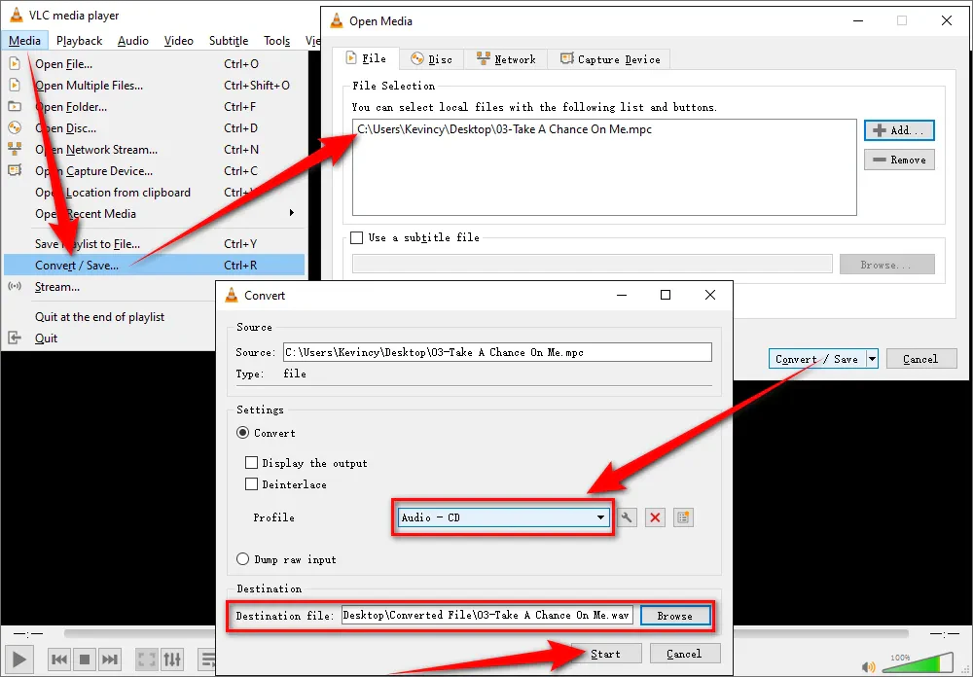This screenshot has width=973, height=677.
Task: Enable Deinterlace checkbox
Action: coord(251,484)
